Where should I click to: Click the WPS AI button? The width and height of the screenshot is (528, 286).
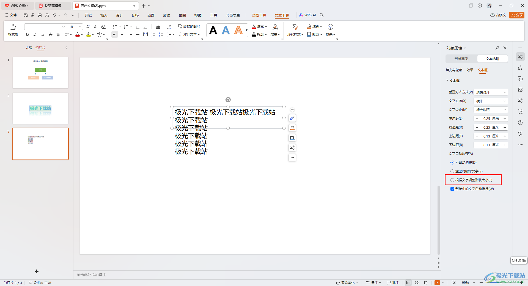pos(308,15)
